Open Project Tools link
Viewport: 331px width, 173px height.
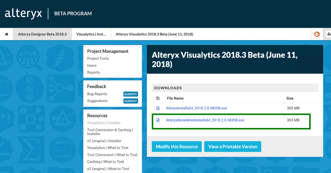pyautogui.click(x=98, y=58)
